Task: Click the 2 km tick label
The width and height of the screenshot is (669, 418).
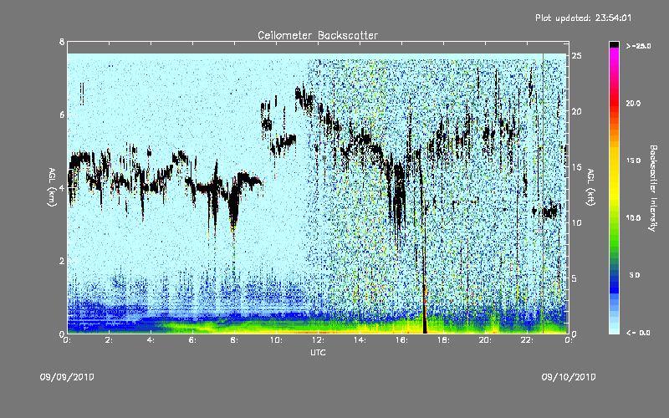Action: pos(62,261)
